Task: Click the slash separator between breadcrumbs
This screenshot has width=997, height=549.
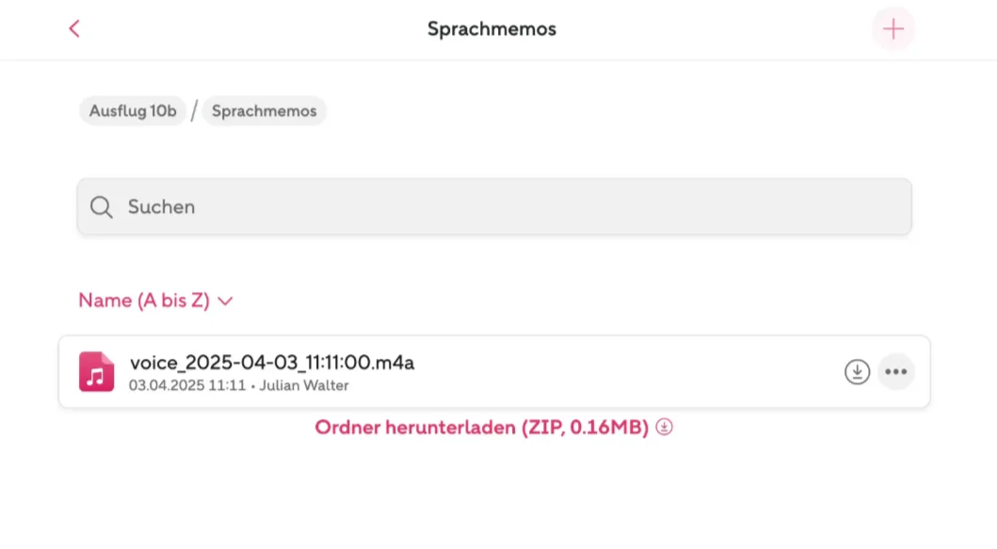Action: 194,111
